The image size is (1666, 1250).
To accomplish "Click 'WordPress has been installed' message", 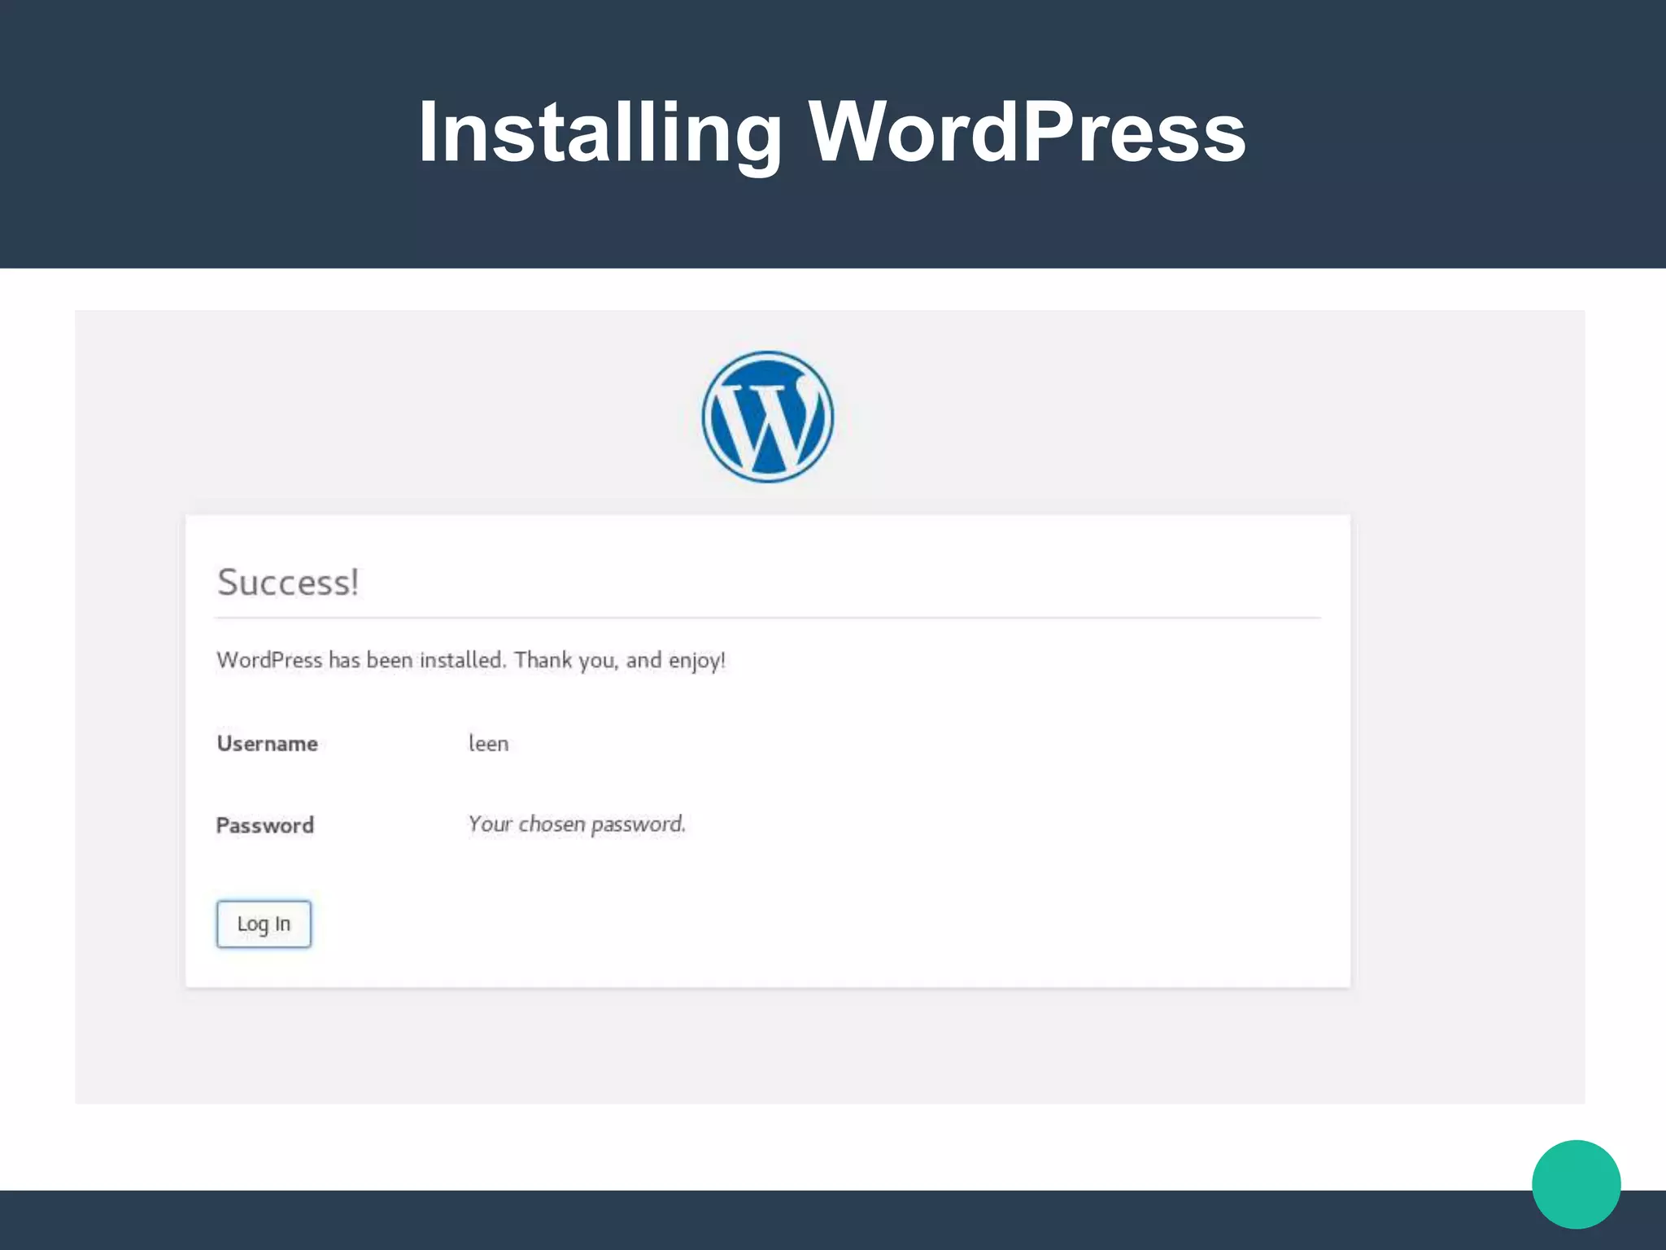I will pyautogui.click(x=470, y=660).
